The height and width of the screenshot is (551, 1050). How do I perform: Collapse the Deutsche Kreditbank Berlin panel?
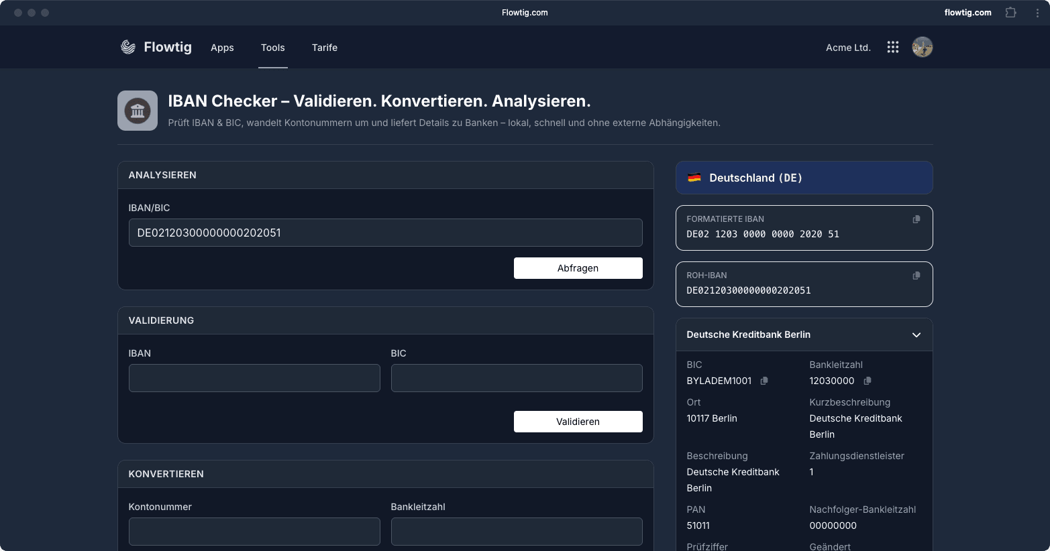tap(916, 334)
